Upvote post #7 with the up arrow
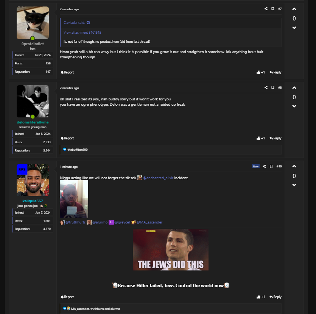316x314 pixels. (x=294, y=9)
